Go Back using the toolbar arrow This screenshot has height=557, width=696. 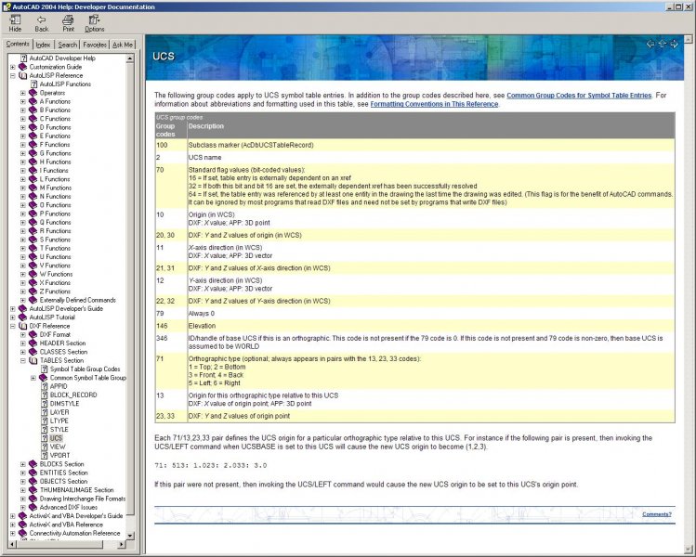pyautogui.click(x=42, y=22)
